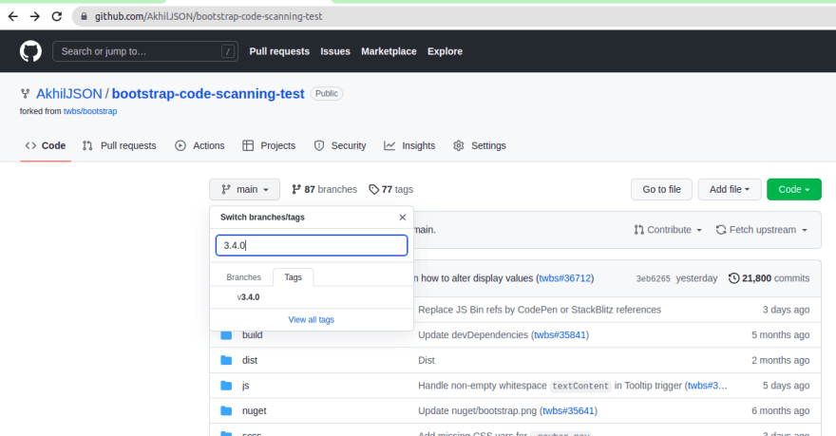
Task: Open the twbs#36712 pull request link
Action: pos(565,278)
